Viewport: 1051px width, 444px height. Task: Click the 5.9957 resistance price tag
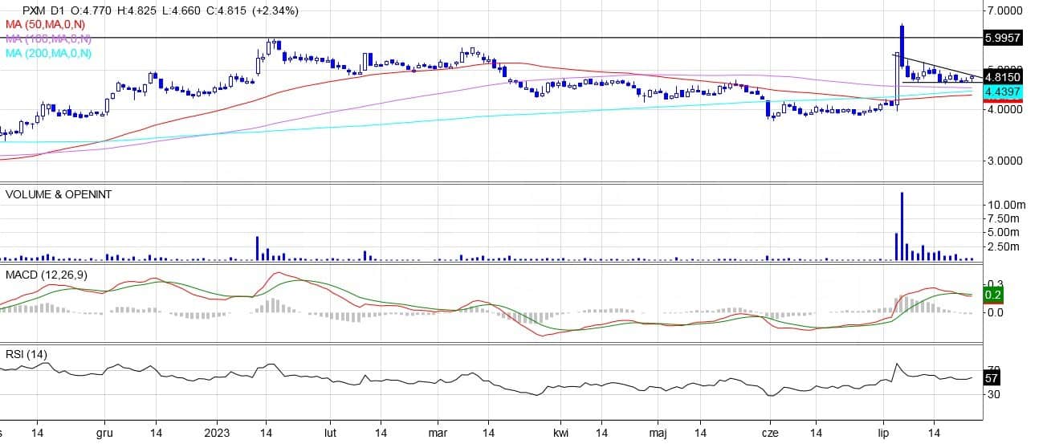coord(1003,38)
